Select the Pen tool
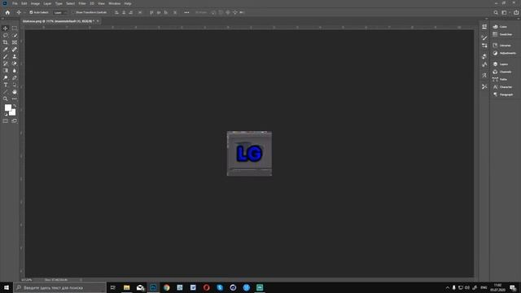521x293 pixels. [x=15, y=78]
